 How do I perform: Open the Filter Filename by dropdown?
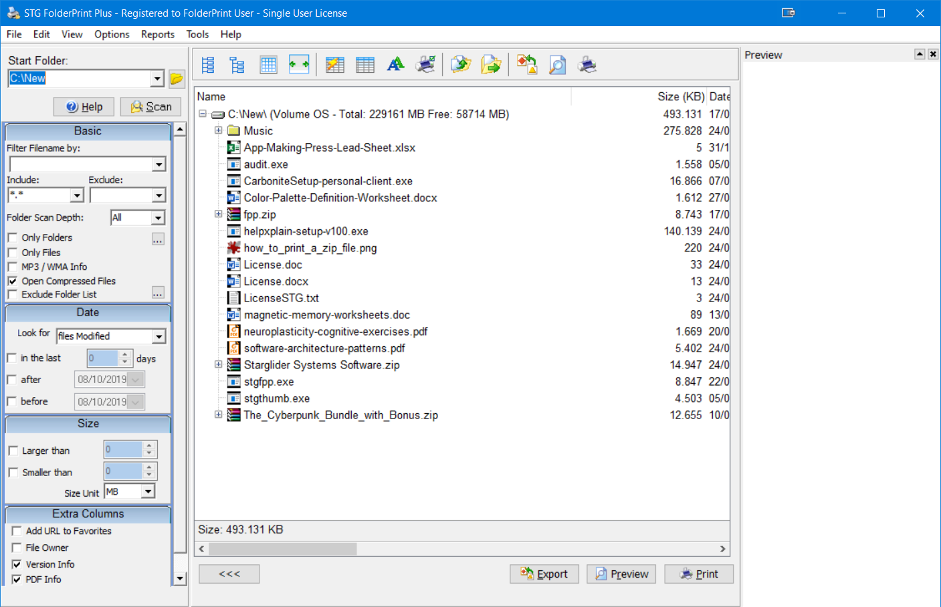pyautogui.click(x=159, y=164)
